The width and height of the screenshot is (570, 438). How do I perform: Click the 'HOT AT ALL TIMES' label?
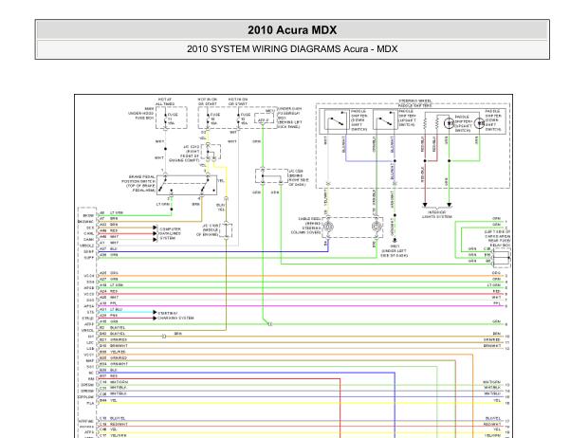click(165, 101)
